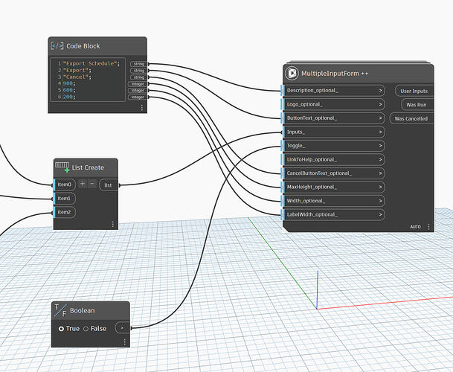Screen dimensions: 453x372
Task: Click the Boolean node T/F icon
Action: pos(60,310)
